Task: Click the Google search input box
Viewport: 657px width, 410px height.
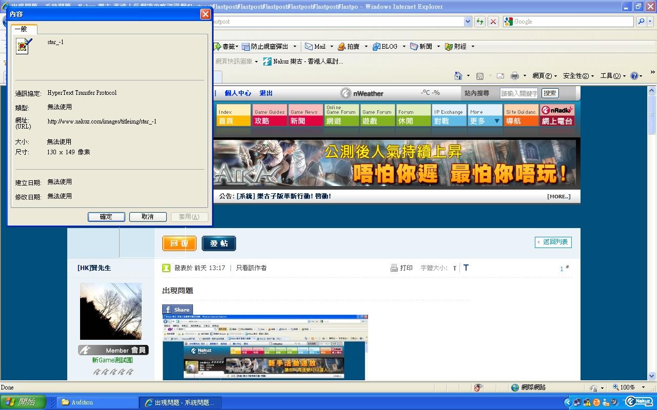Action: click(568, 22)
